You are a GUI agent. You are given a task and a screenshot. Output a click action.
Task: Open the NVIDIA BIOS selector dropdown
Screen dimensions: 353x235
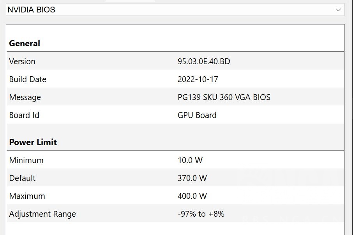(x=171, y=10)
